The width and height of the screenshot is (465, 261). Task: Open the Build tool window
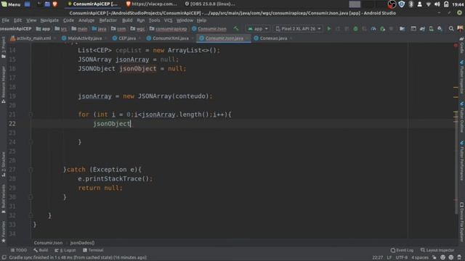(x=41, y=250)
